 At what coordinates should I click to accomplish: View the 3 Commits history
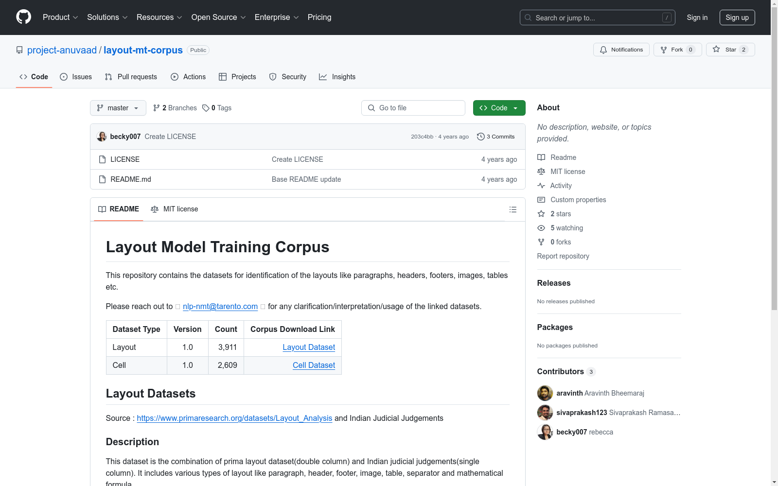496,137
